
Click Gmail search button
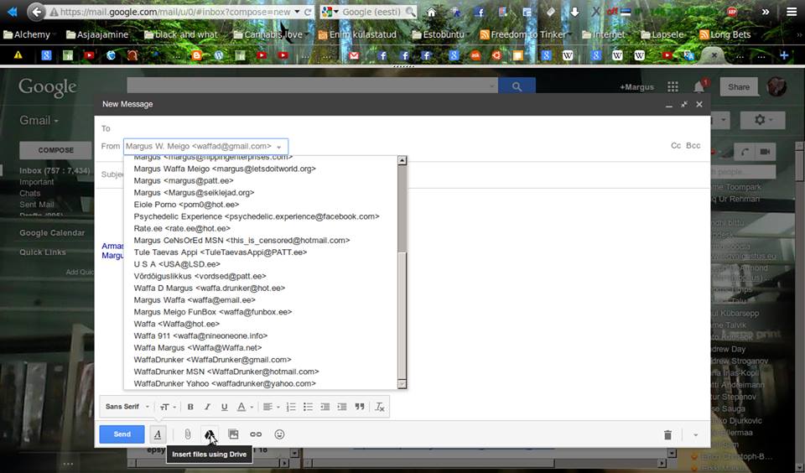tap(517, 86)
